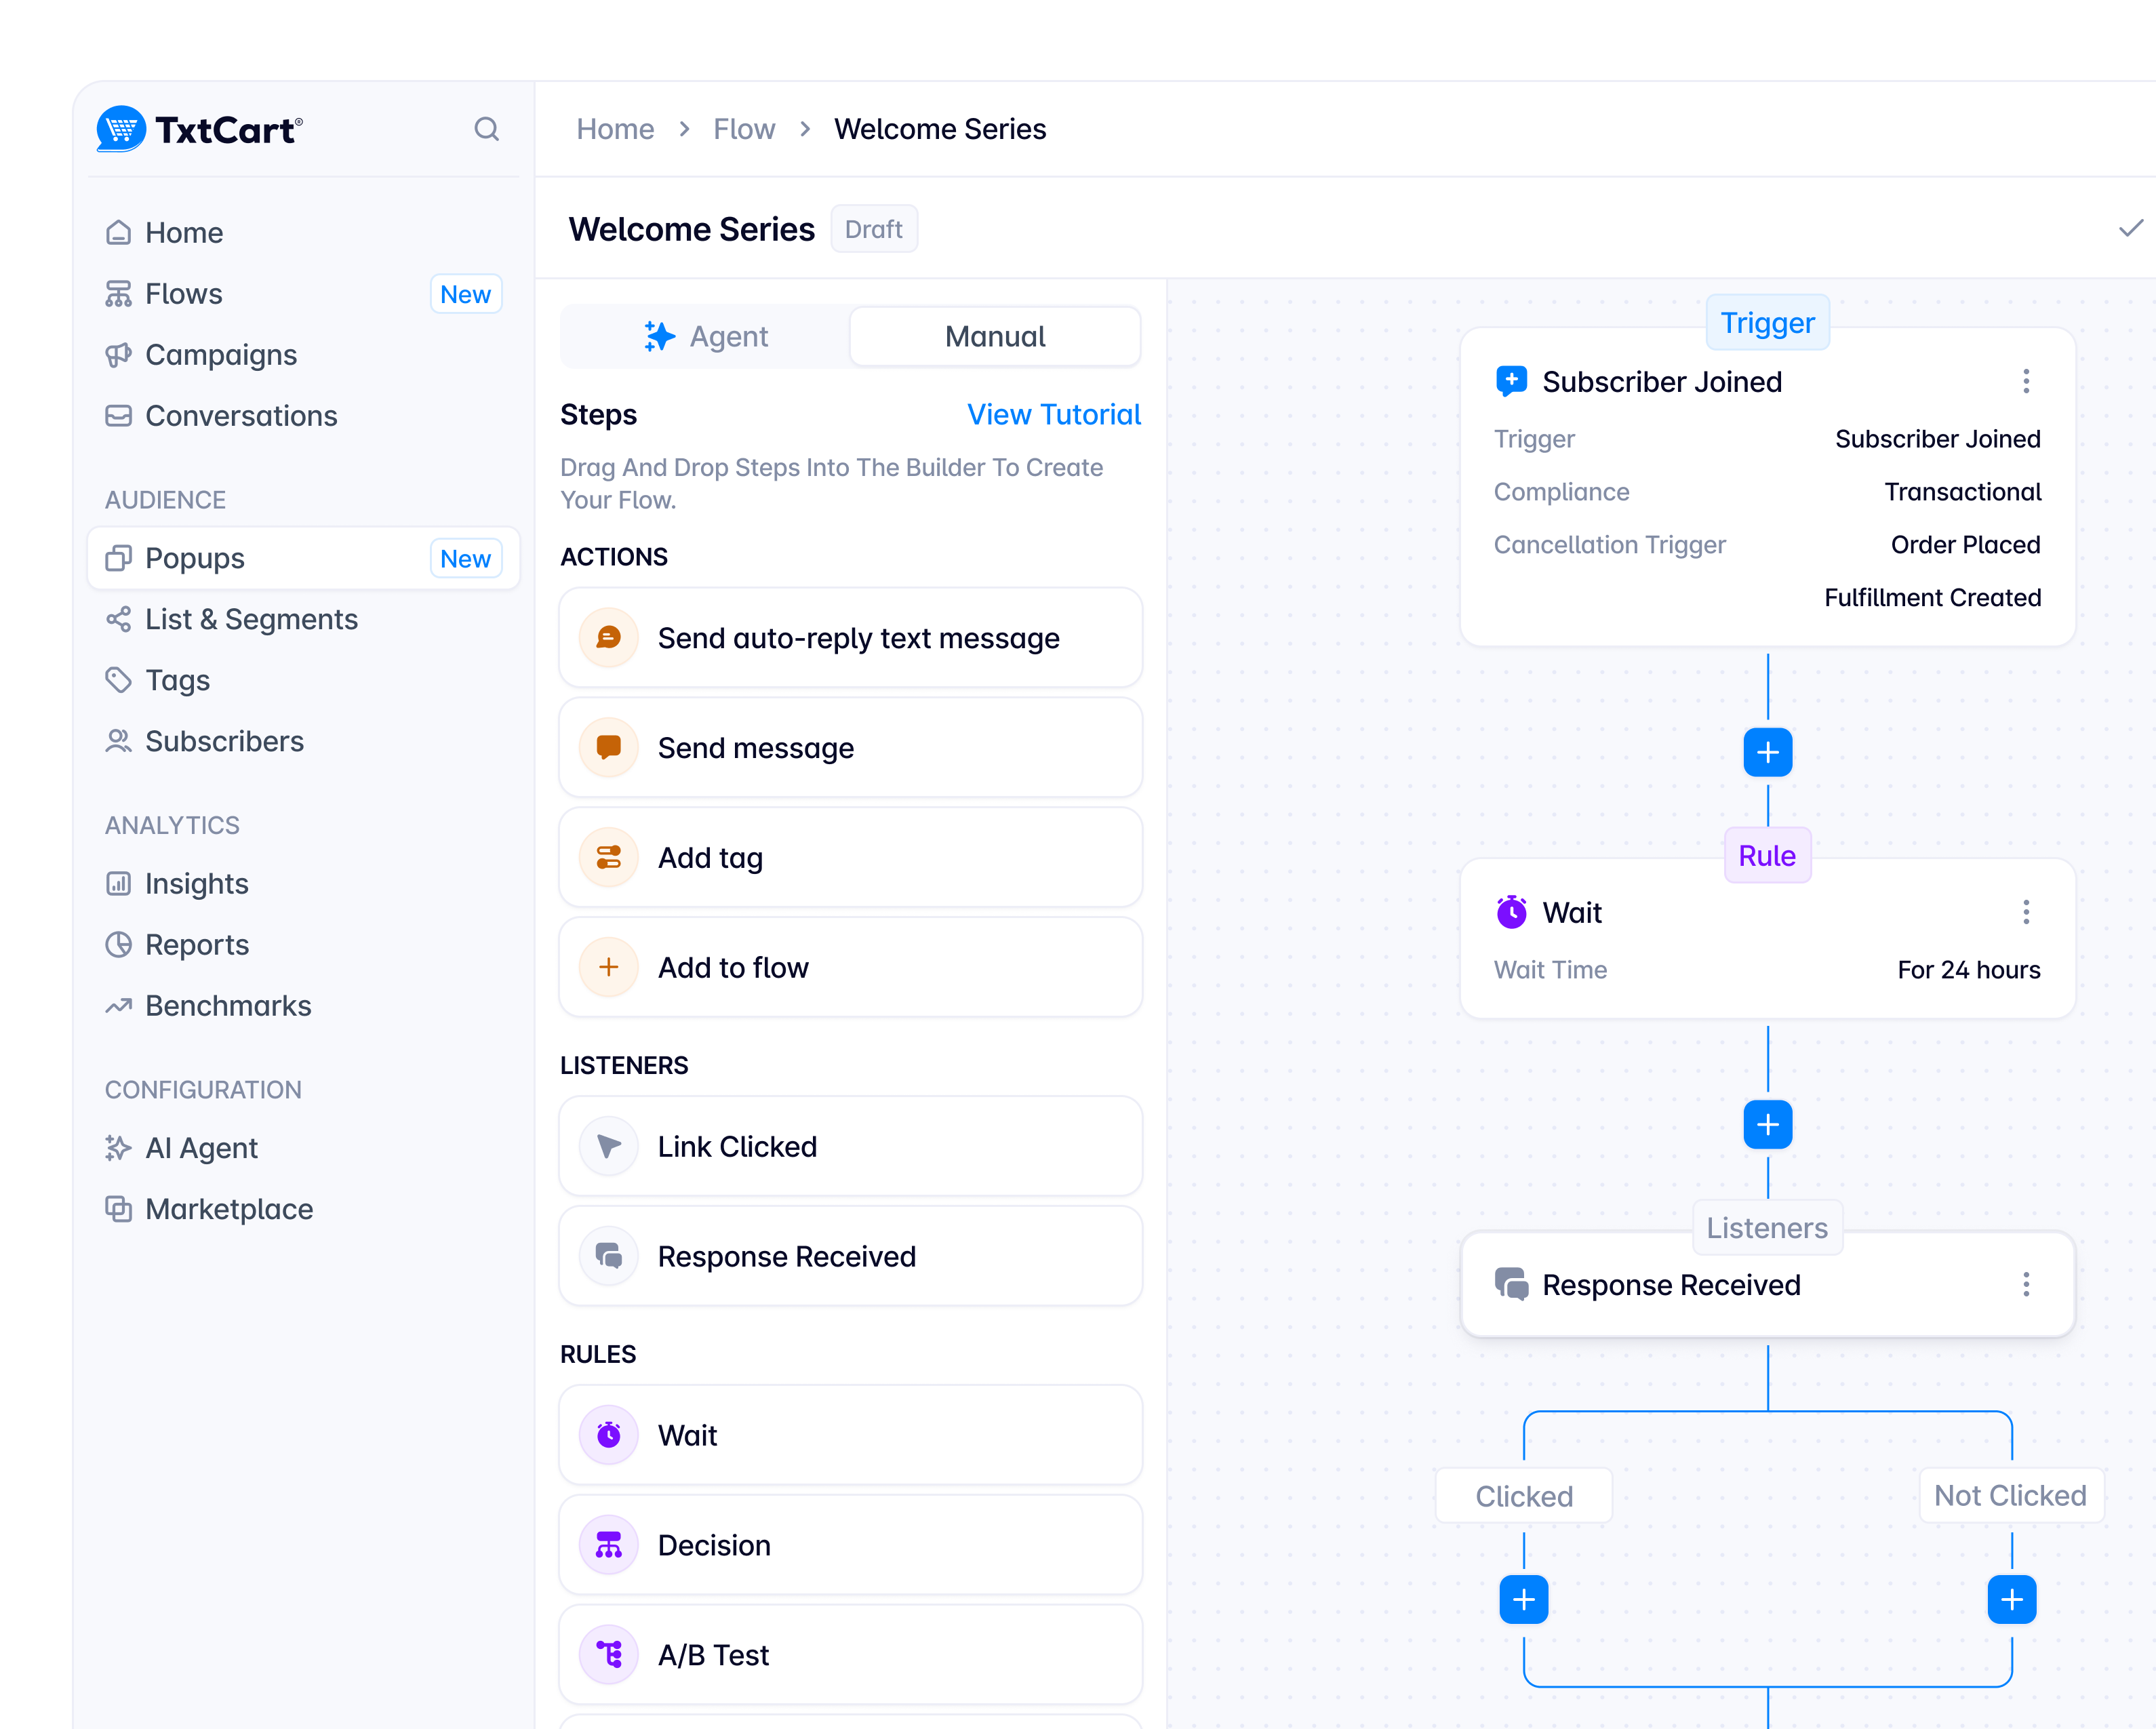Open Popups in the sidebar
The height and width of the screenshot is (1729, 2156).
click(x=195, y=558)
